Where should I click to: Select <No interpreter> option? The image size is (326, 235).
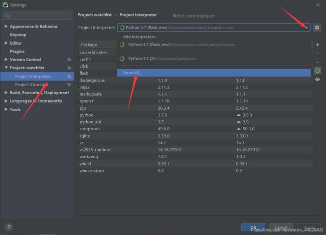(214, 37)
